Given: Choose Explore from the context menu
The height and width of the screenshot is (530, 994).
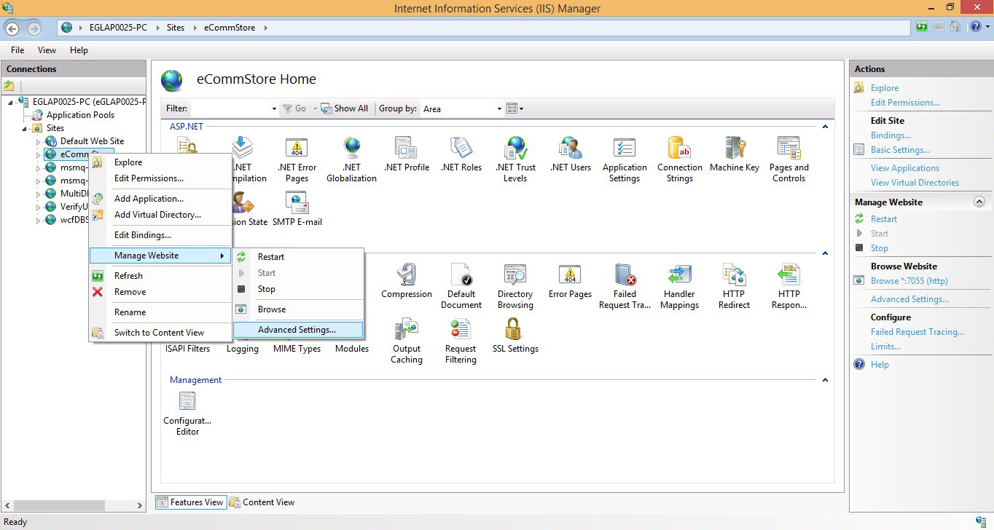Looking at the screenshot, I should pyautogui.click(x=160, y=162).
